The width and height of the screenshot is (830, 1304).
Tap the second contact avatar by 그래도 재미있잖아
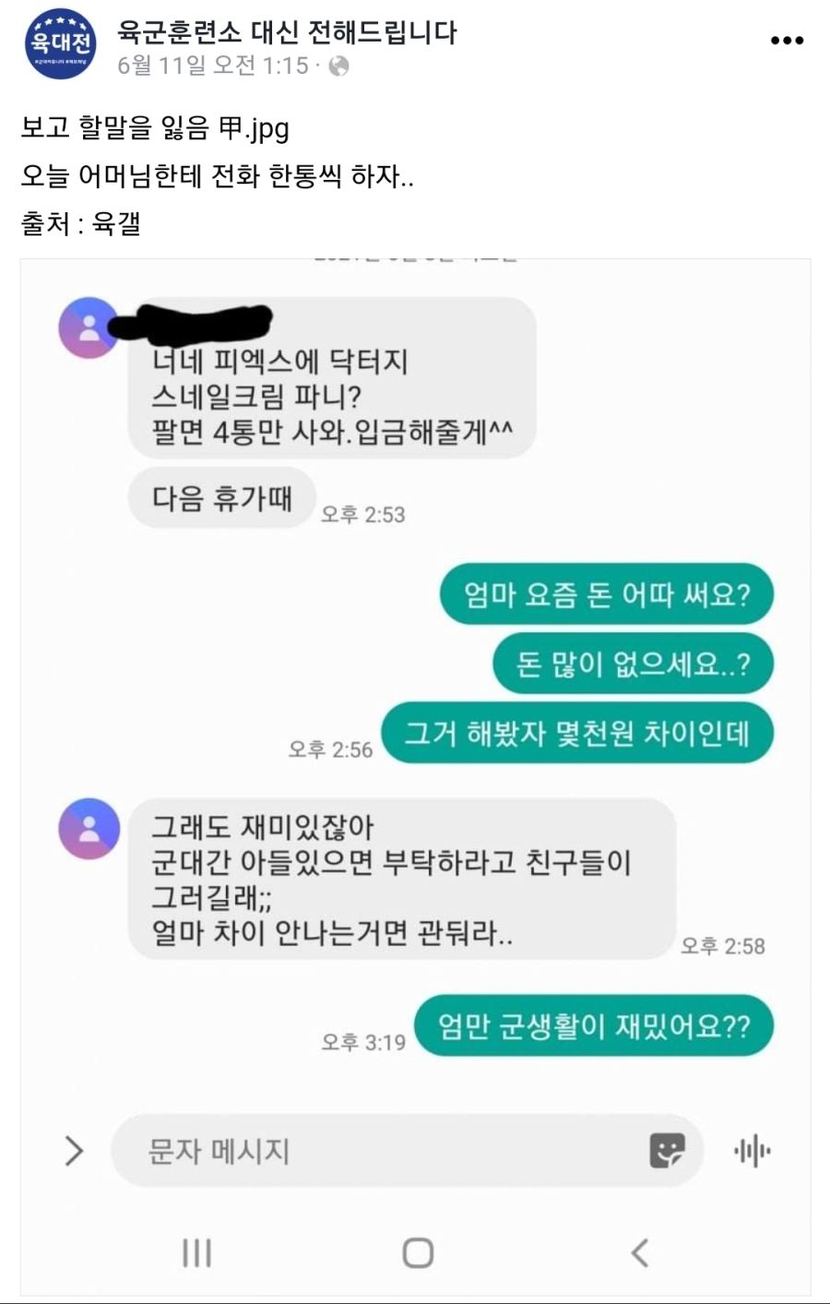pyautogui.click(x=89, y=829)
